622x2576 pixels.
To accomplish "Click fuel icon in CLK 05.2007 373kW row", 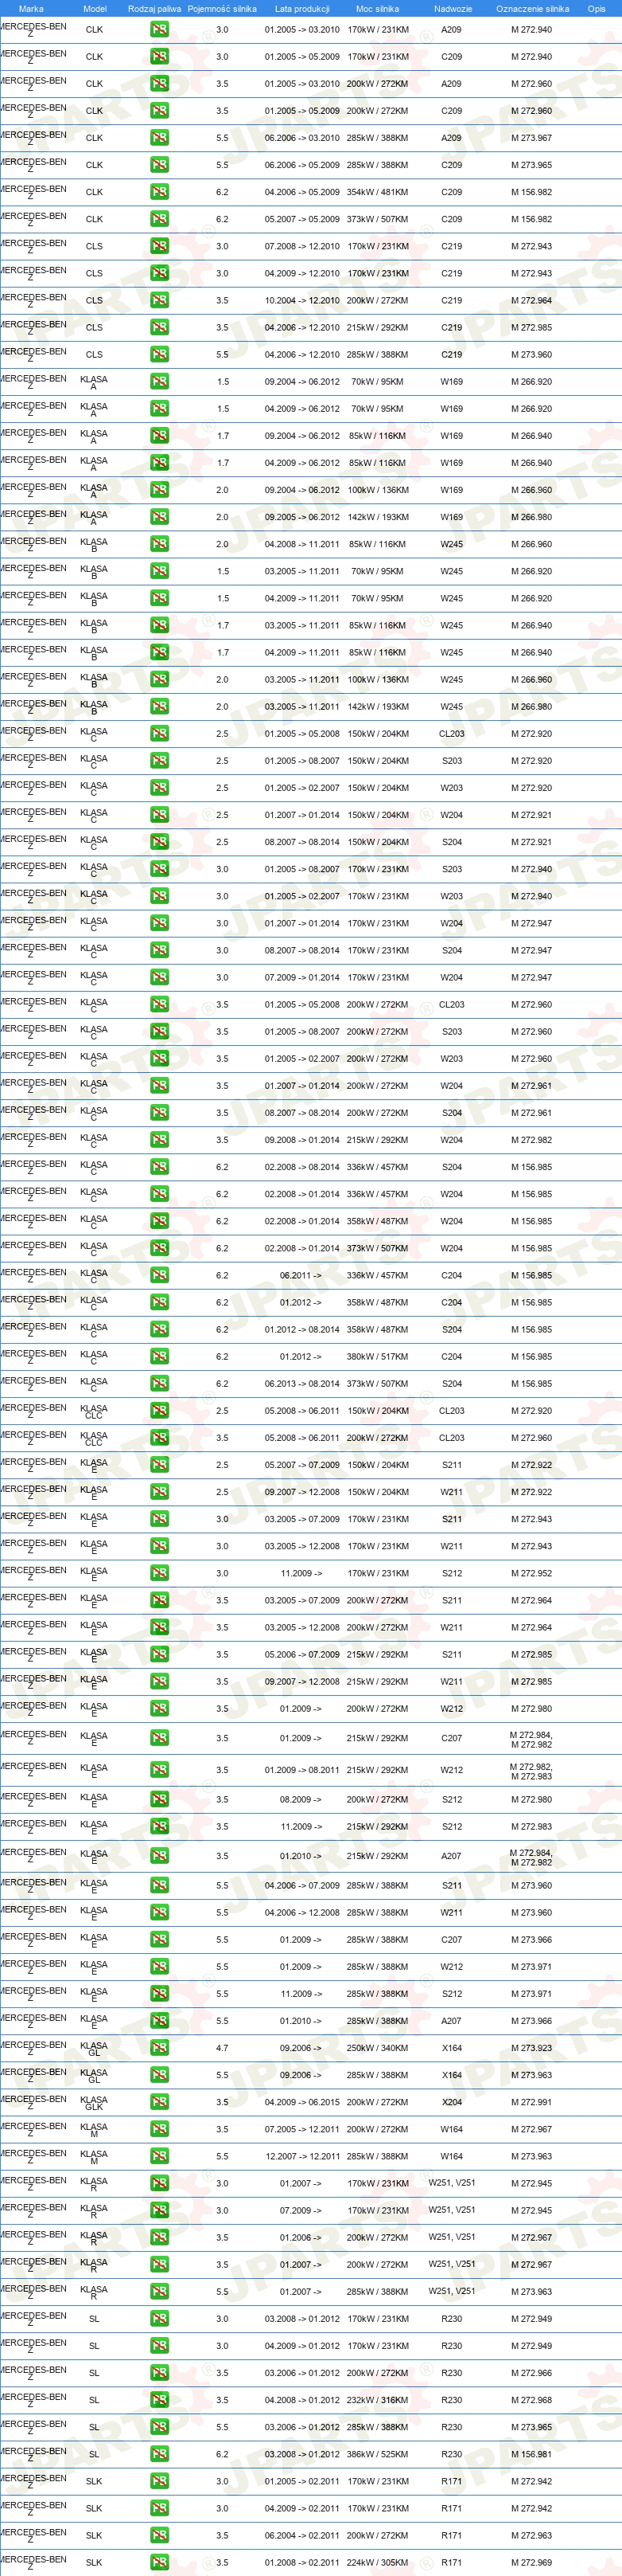I will [160, 219].
